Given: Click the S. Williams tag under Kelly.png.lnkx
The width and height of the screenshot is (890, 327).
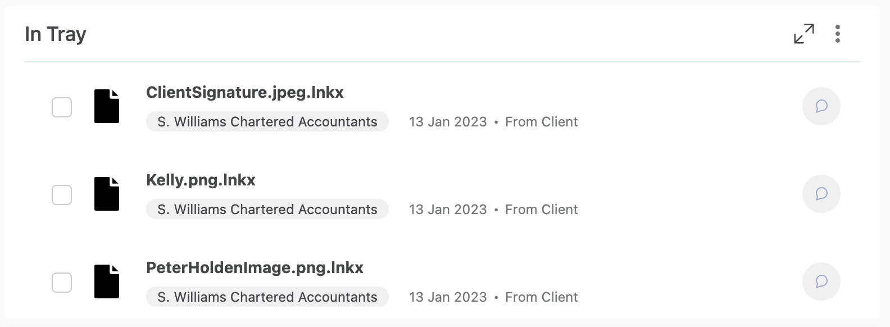Looking at the screenshot, I should pos(267,210).
